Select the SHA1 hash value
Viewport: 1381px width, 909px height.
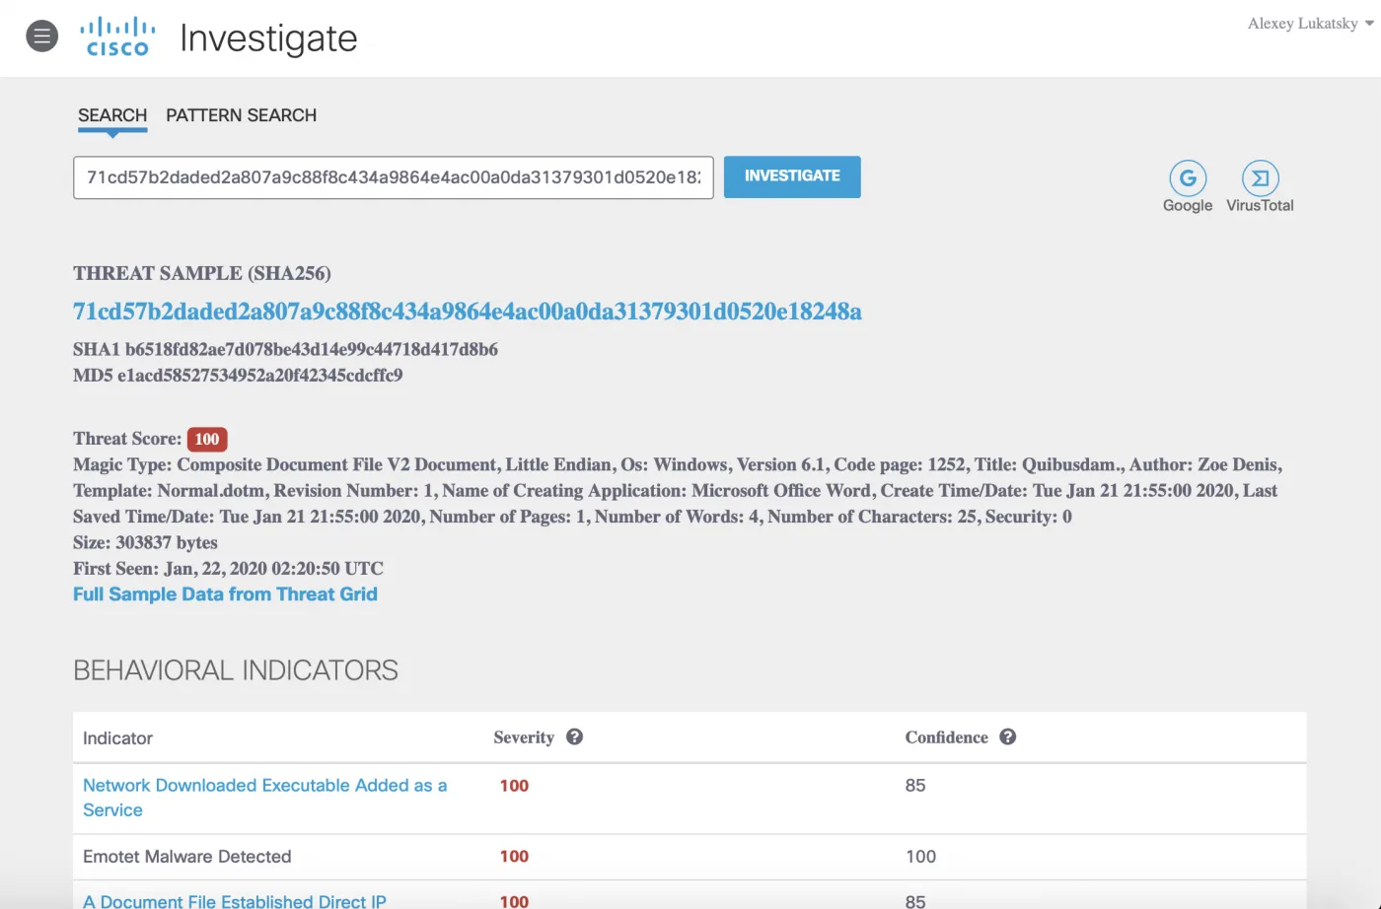[312, 349]
